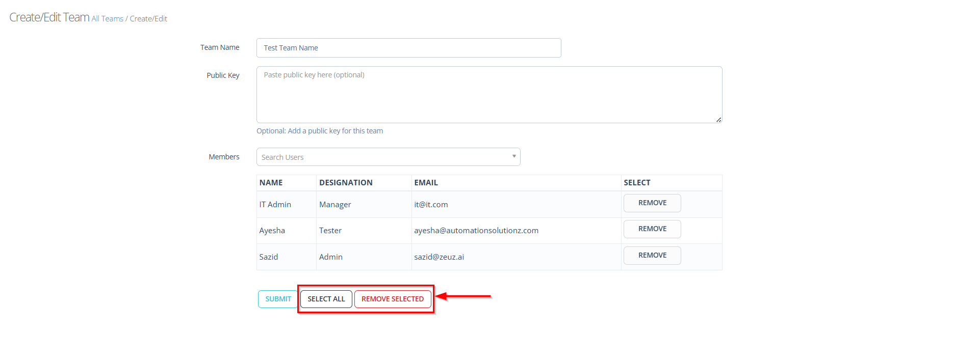Remove Ayesha from the team members

pyautogui.click(x=652, y=229)
